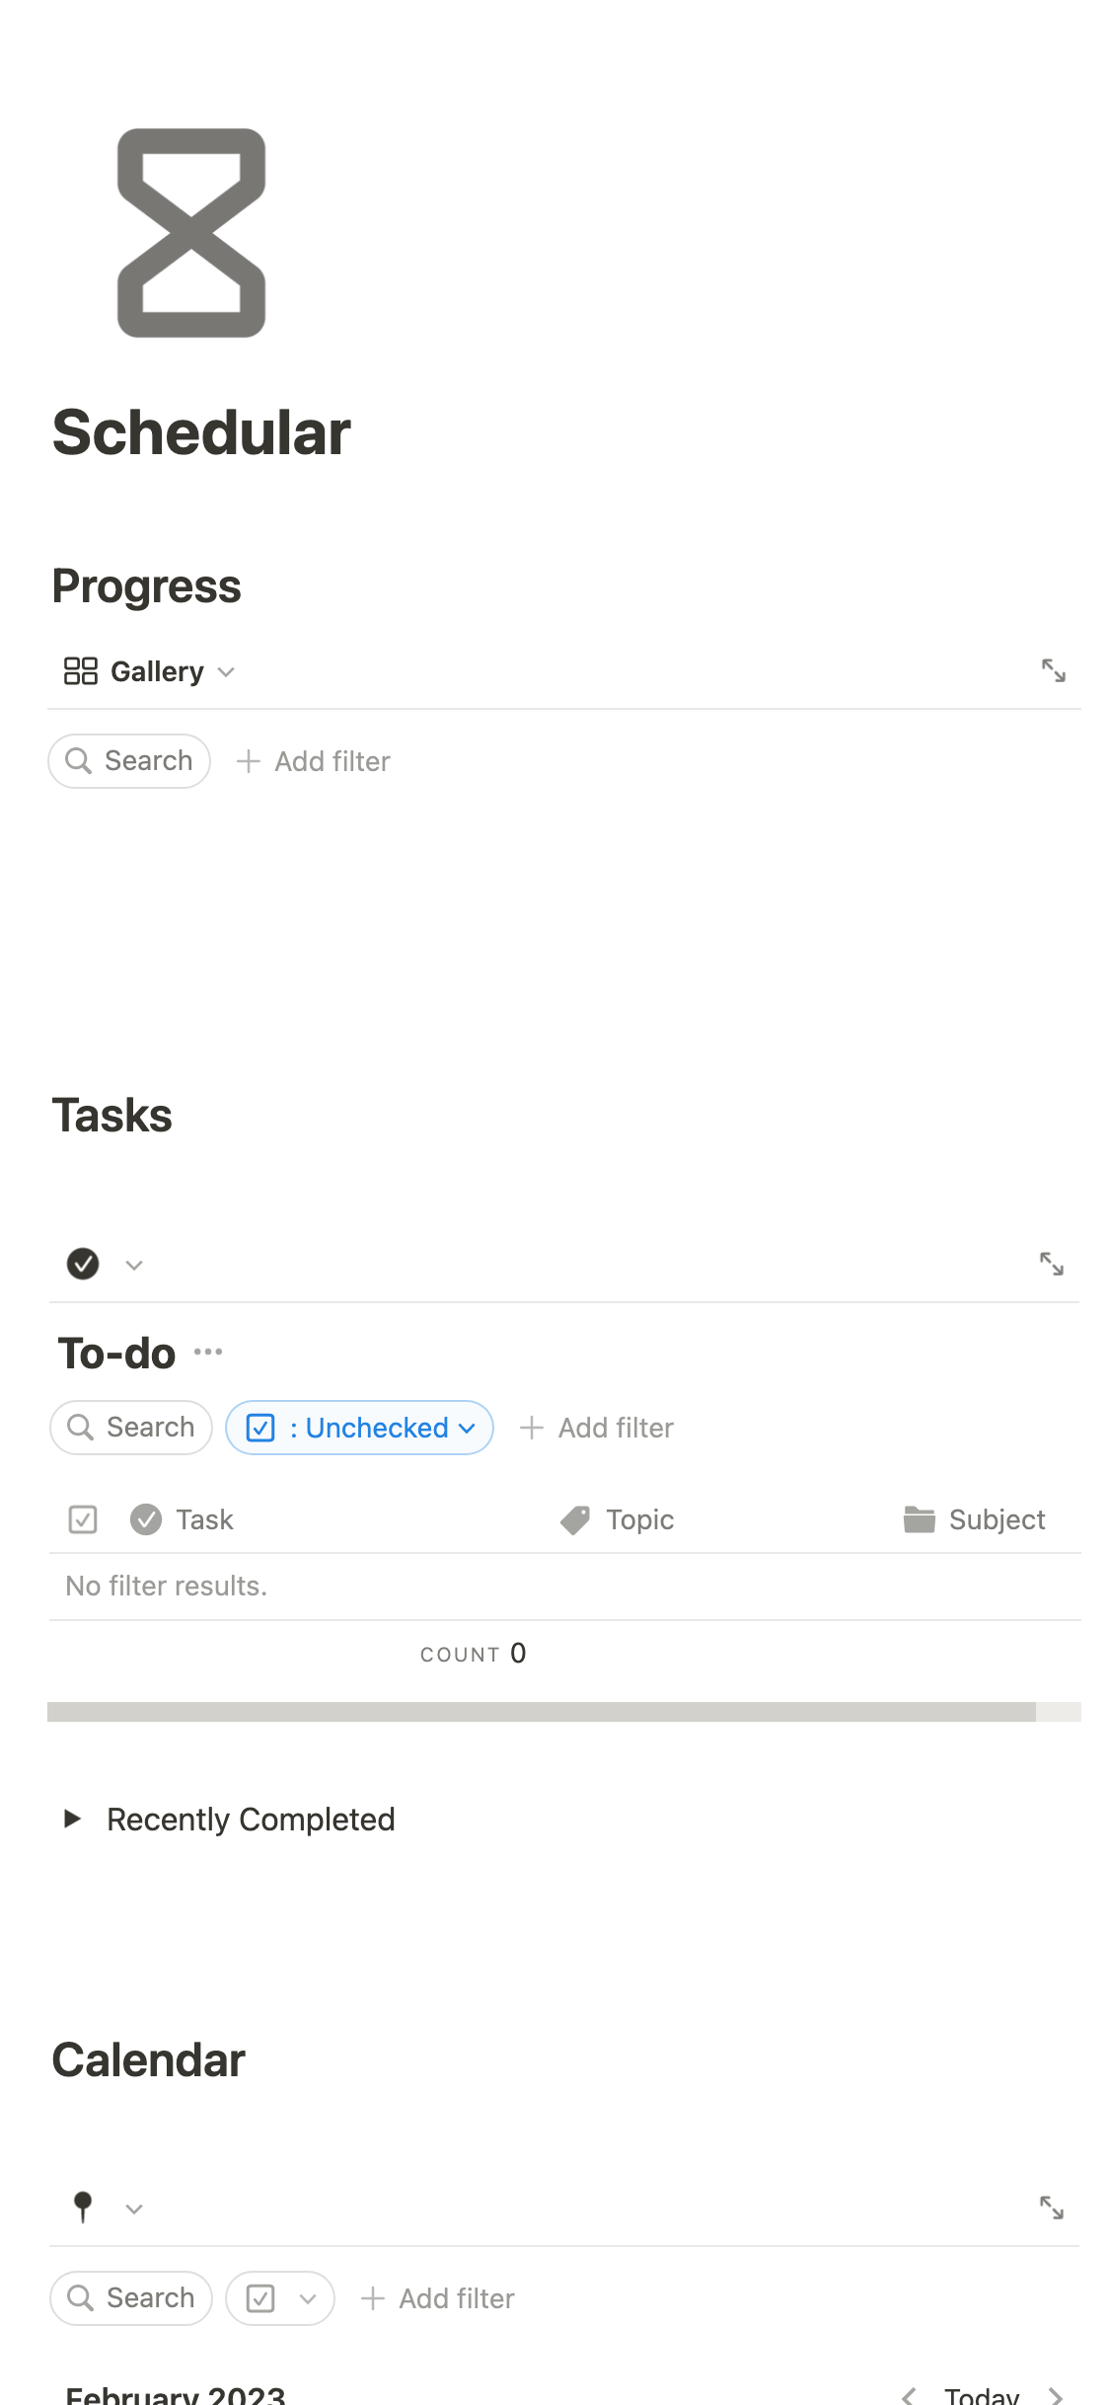Screen dimensions: 1110x2405
Task: Expand the Progress gallery to full page
Action: [x=1053, y=671]
